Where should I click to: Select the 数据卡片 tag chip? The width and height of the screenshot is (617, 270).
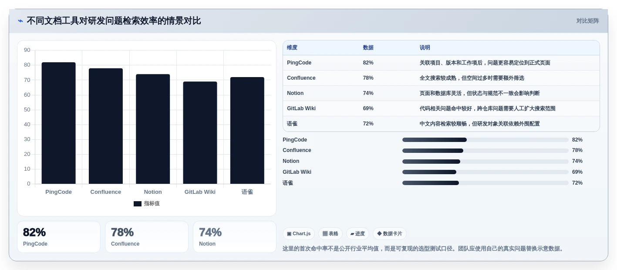pos(390,234)
